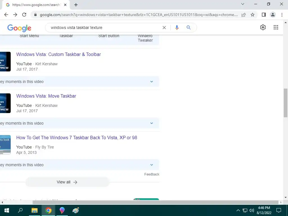This screenshot has height=216, width=288.
Task: Open the tab search chevron
Action: click(243, 4)
